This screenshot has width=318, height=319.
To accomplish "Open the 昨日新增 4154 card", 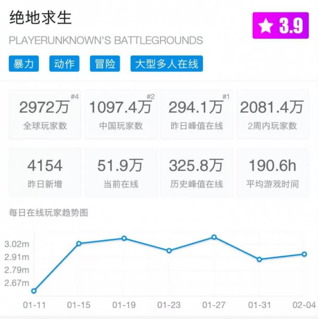I will click(x=45, y=173).
